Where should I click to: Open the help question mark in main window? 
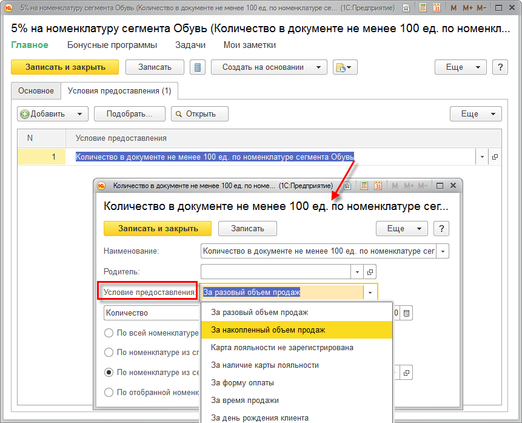(x=500, y=67)
